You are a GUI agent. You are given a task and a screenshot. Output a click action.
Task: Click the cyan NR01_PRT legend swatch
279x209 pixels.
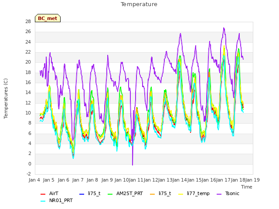click(x=43, y=201)
